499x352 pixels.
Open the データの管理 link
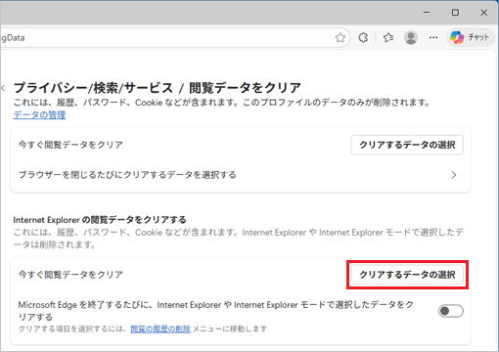pos(39,114)
